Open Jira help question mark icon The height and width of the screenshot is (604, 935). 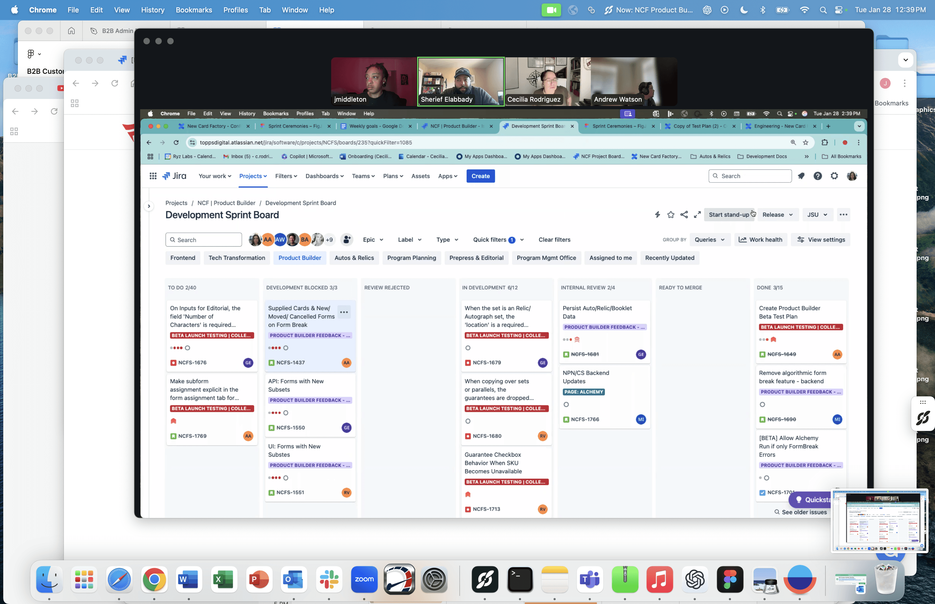point(818,176)
